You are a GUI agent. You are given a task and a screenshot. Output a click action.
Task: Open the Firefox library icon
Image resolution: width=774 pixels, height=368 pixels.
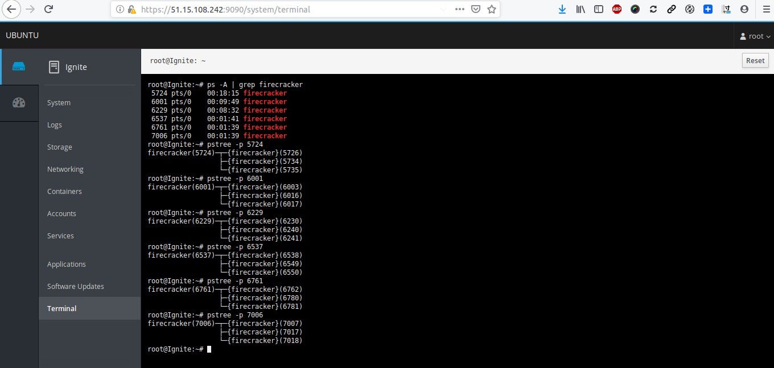(580, 9)
